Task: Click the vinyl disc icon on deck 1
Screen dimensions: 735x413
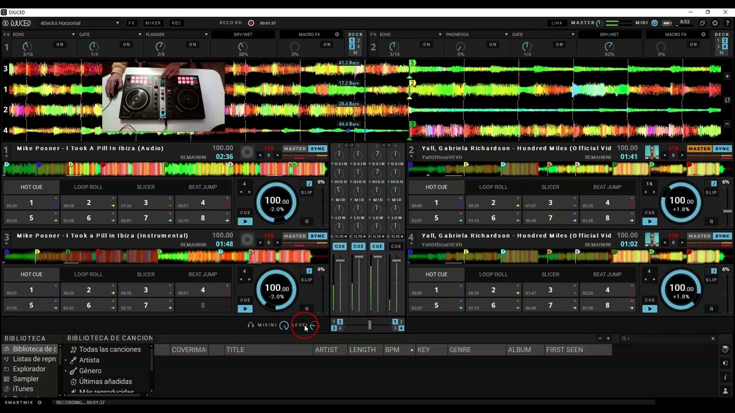Action: [x=247, y=152]
